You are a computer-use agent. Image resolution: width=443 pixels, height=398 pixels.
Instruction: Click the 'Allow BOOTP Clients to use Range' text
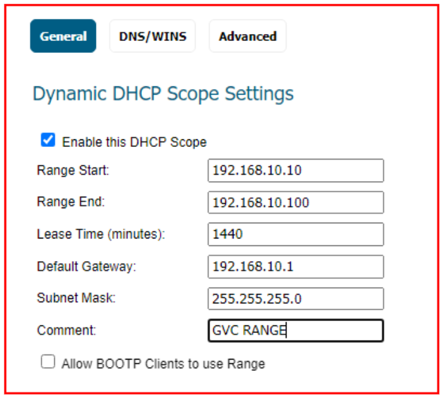point(163,364)
